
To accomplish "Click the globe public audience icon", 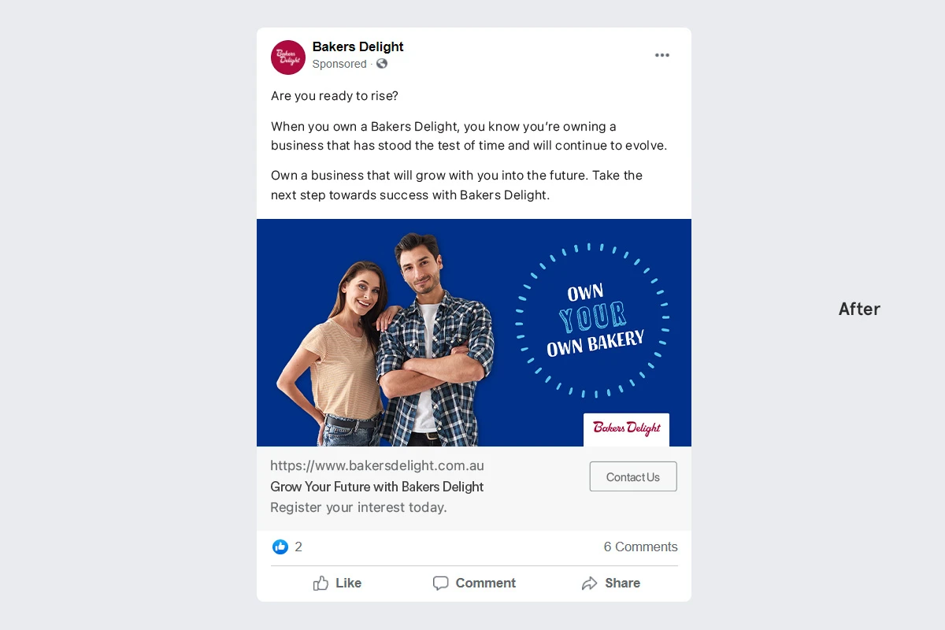I will 382,64.
